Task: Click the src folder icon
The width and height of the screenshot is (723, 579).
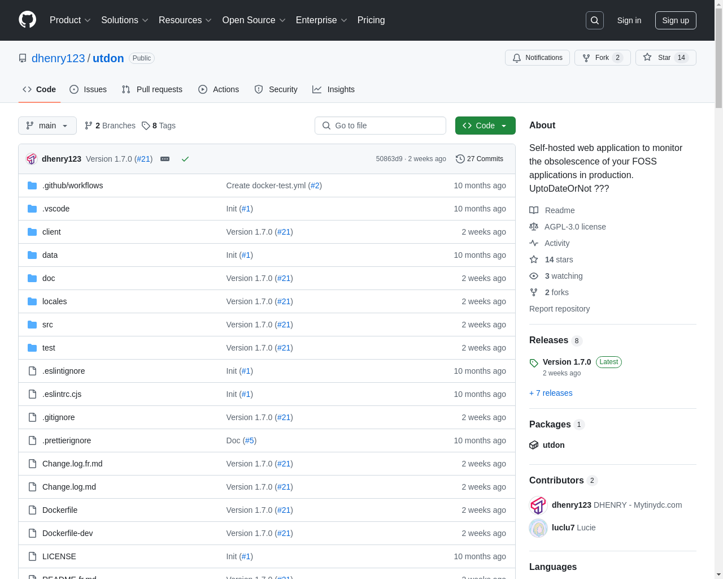Action: pyautogui.click(x=32, y=325)
